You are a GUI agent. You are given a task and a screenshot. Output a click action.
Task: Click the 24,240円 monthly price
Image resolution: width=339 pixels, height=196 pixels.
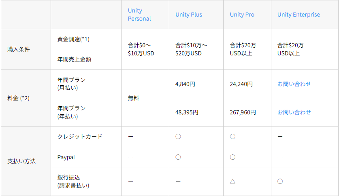coord(241,84)
